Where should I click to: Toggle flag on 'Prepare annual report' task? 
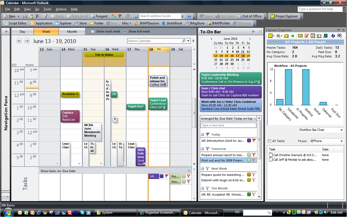254,155
